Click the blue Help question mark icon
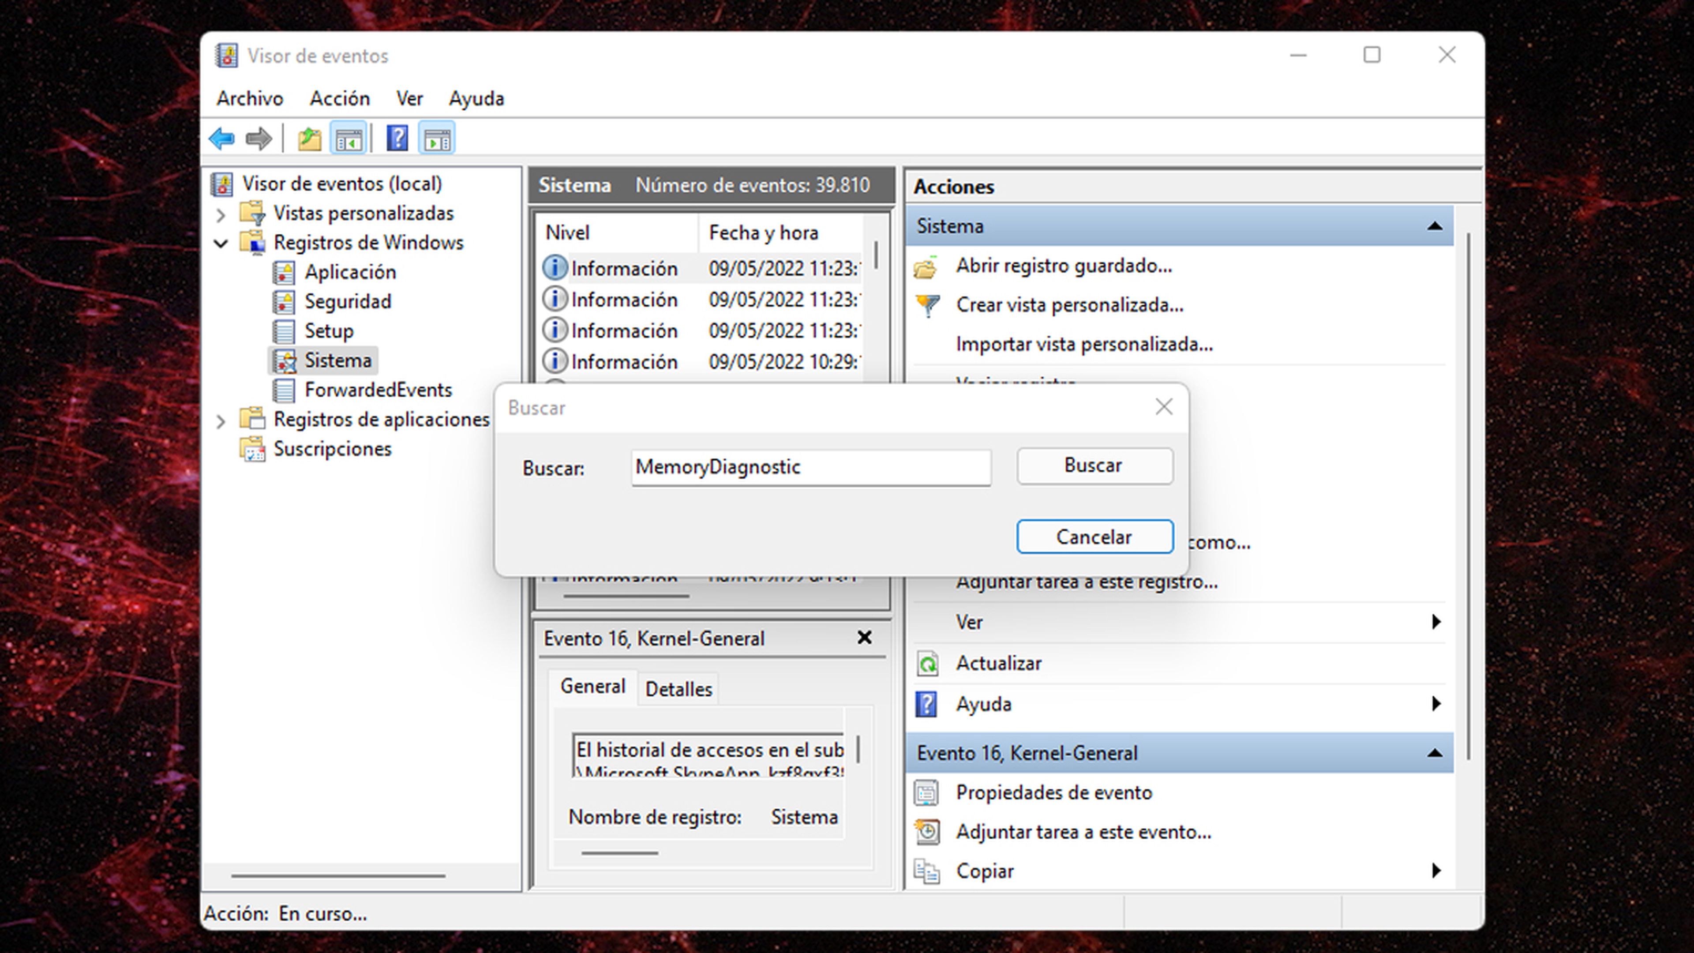Viewport: 1694px width, 953px height. (x=397, y=139)
